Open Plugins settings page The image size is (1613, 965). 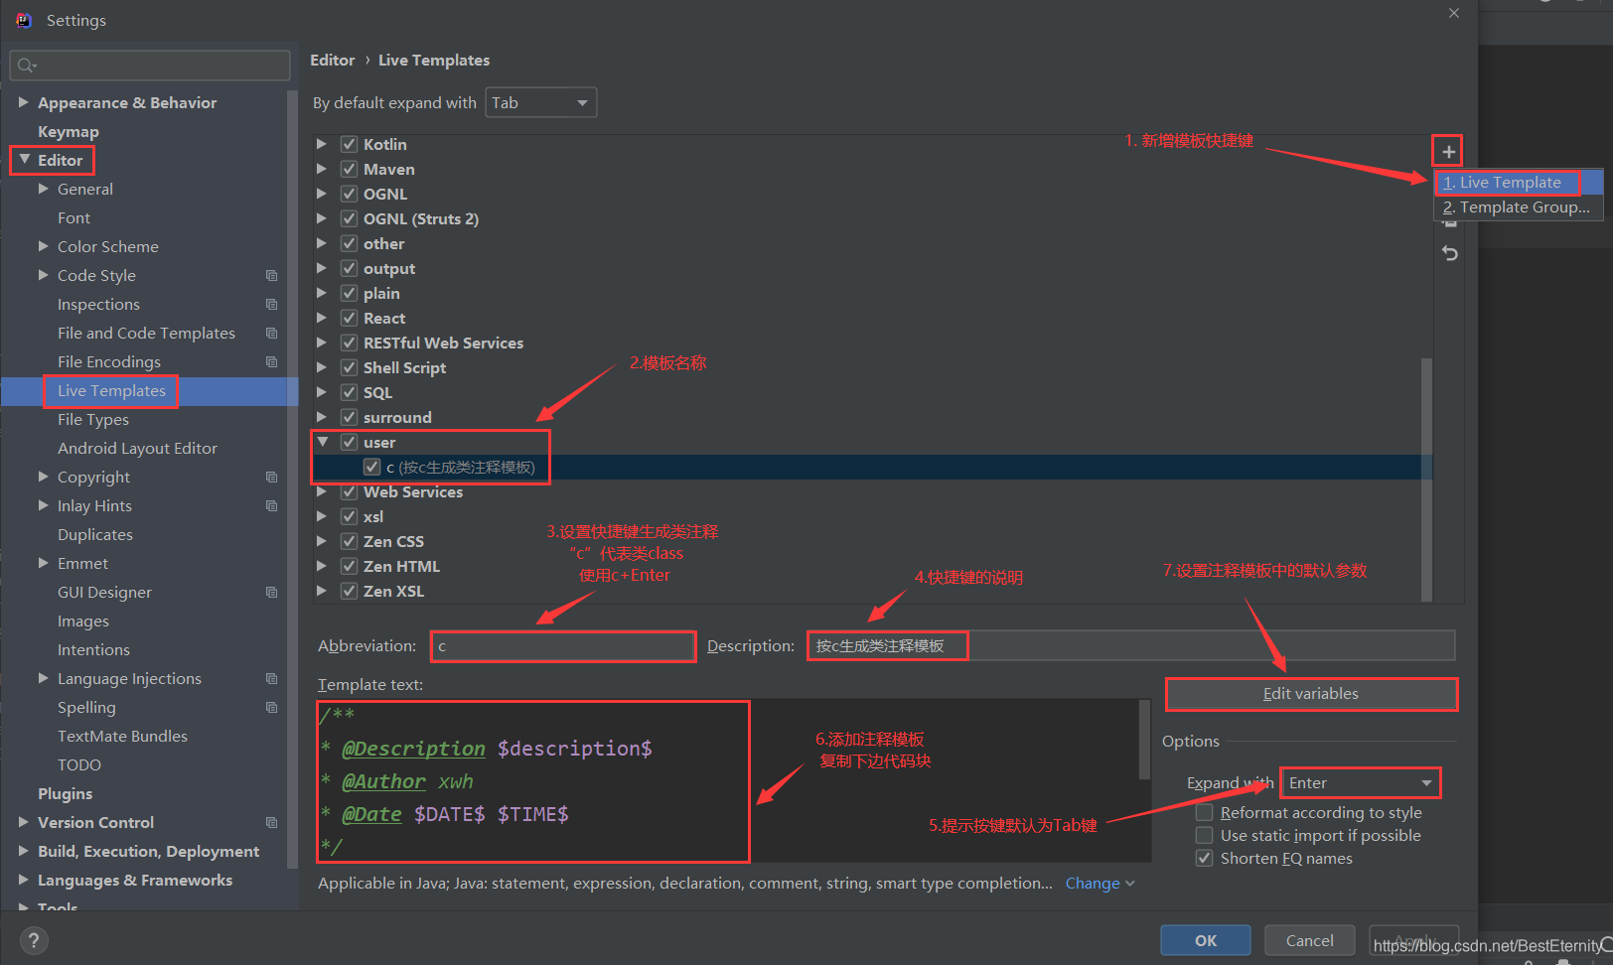click(66, 793)
